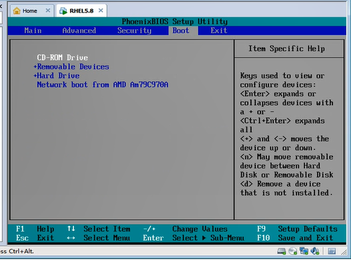Select Network boot from AMD Am79C970A
Viewport: 351px width, 261px height.
tap(103, 84)
